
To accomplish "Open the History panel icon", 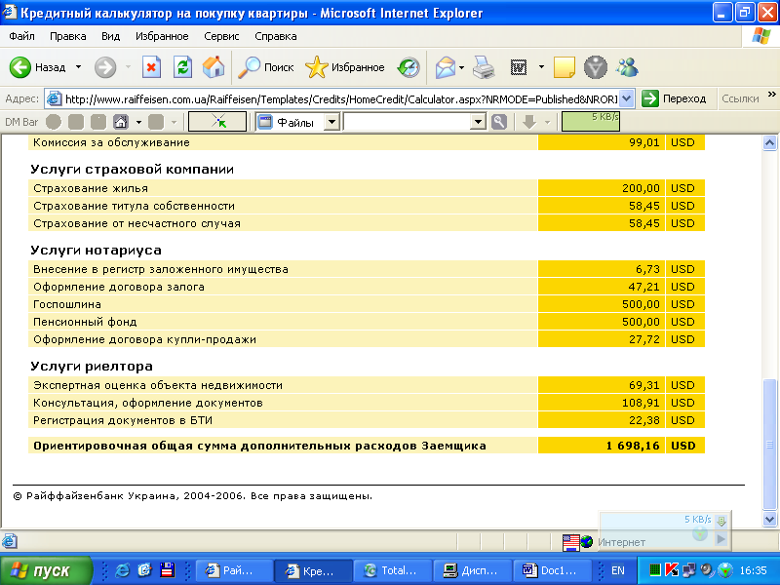I will click(408, 67).
